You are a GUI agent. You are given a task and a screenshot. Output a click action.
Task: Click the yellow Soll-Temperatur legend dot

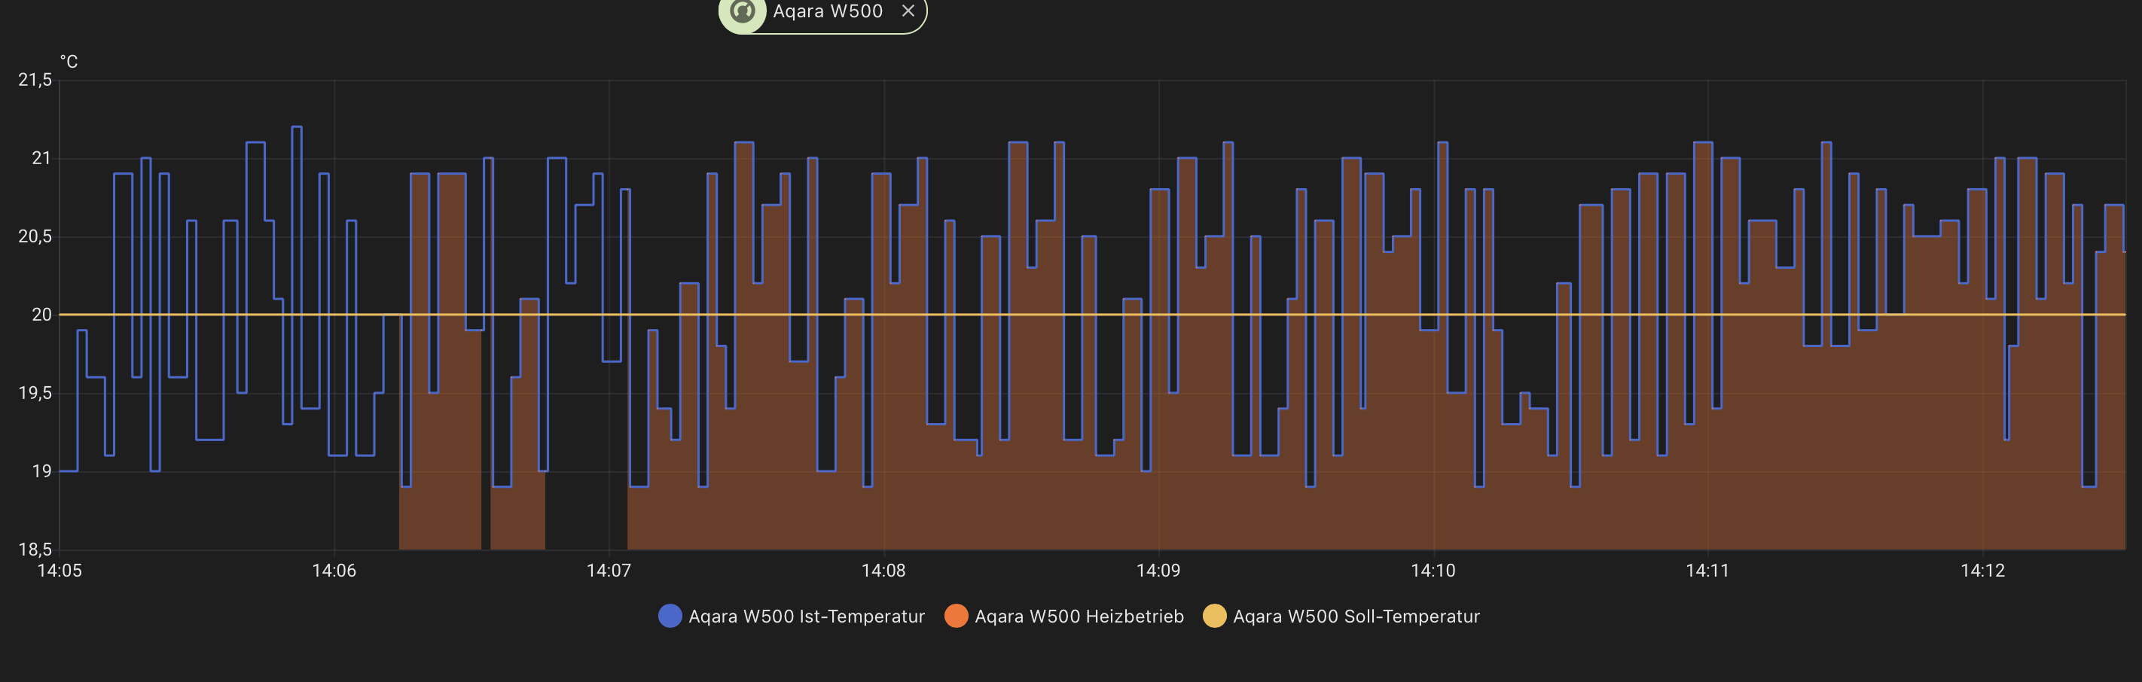tap(1214, 617)
